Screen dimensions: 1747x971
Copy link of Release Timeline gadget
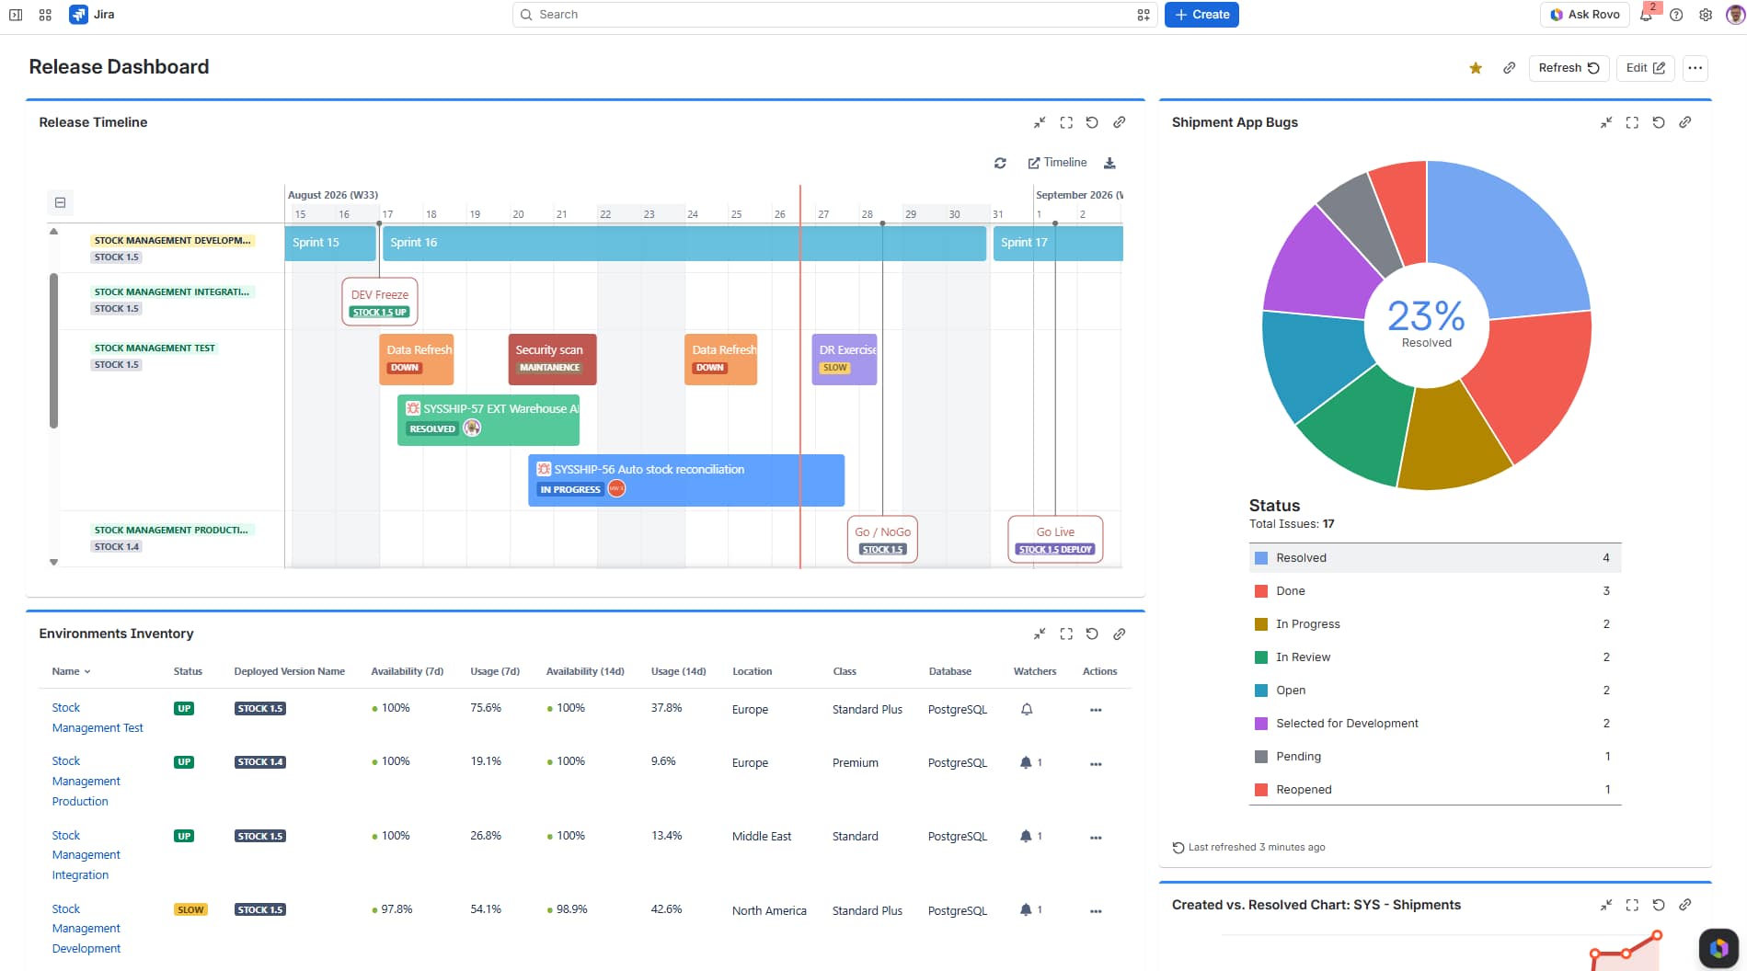coord(1119,122)
